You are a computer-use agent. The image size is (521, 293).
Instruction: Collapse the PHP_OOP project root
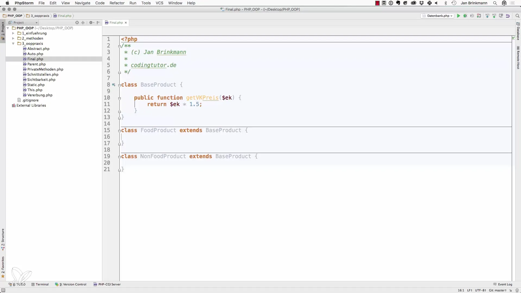8,28
